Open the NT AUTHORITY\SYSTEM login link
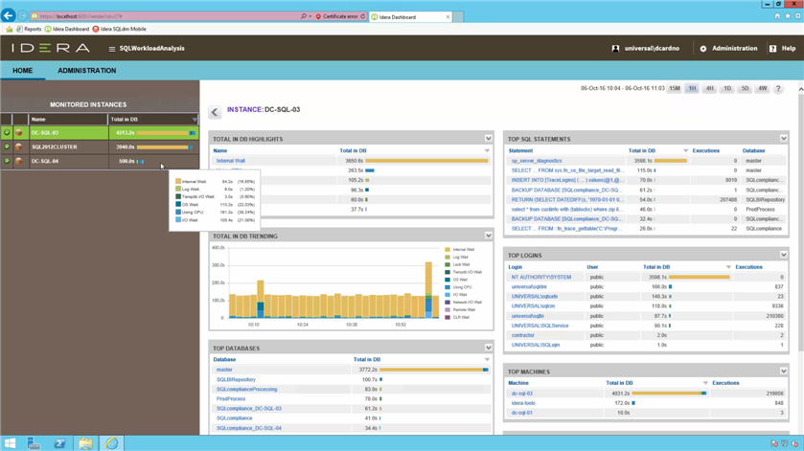The height and width of the screenshot is (451, 804). point(541,277)
